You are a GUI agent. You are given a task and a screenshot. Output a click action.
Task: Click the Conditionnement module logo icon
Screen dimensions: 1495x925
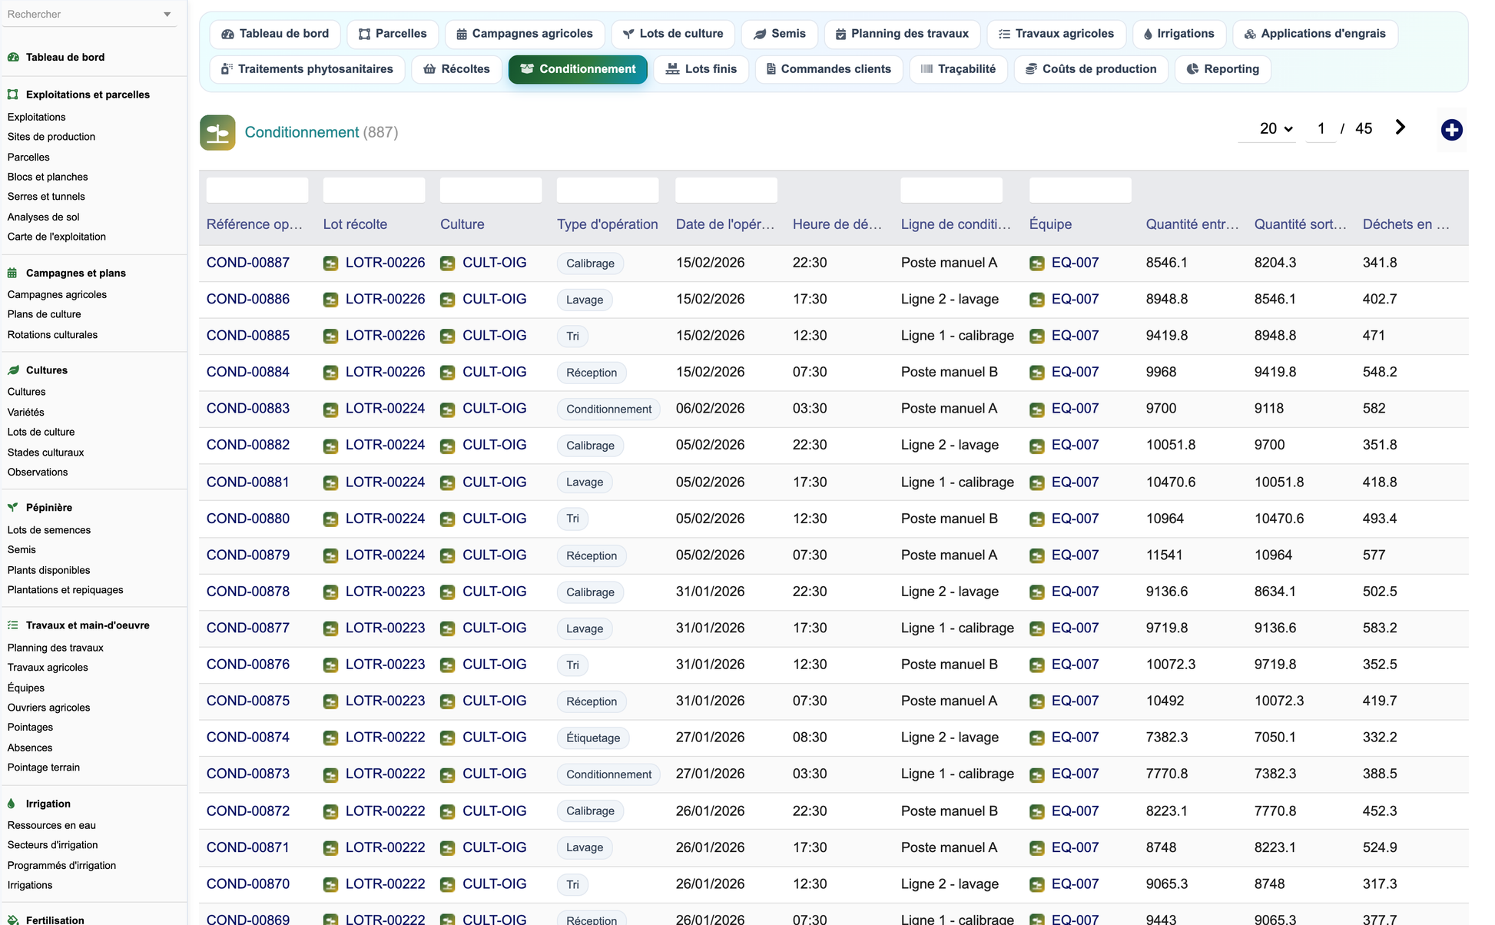tap(217, 132)
